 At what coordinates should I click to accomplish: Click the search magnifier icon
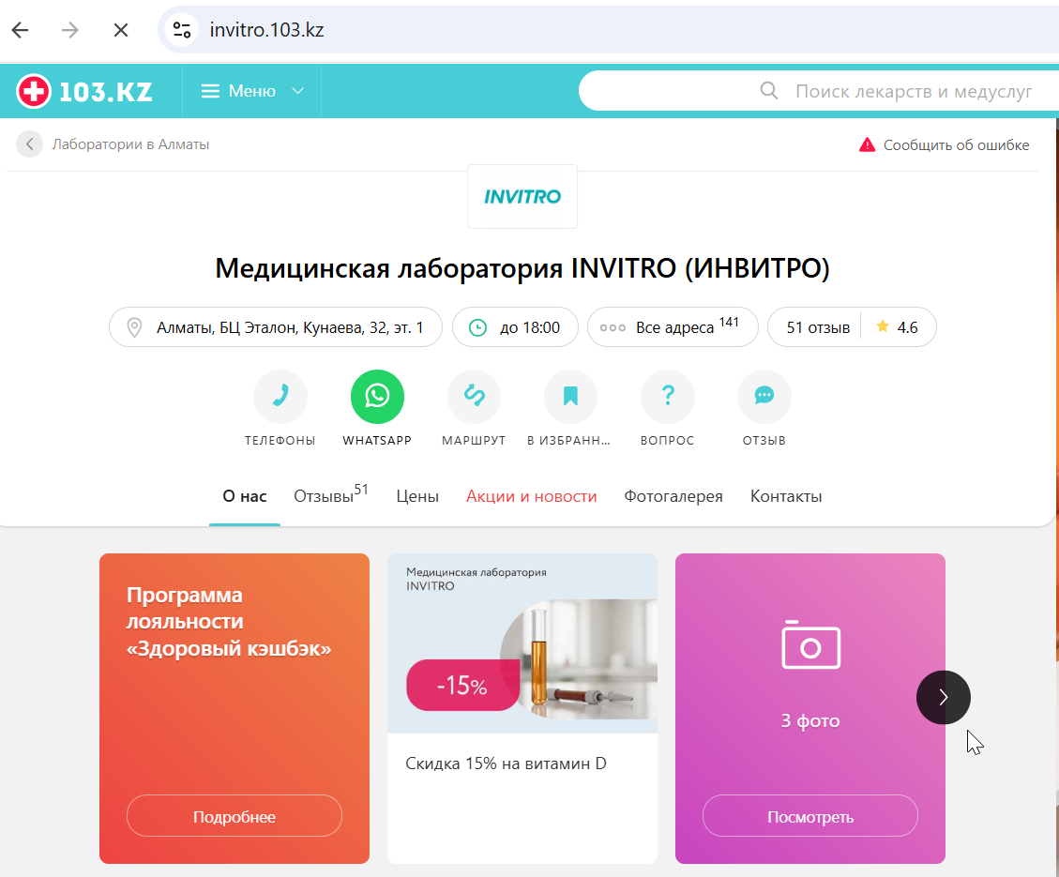click(x=769, y=90)
